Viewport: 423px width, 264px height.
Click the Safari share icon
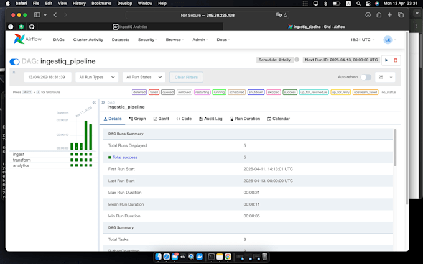pos(379,15)
